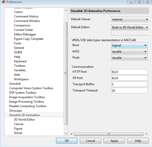
Task: Open the Int32 data type dropdown
Action: 129,51
